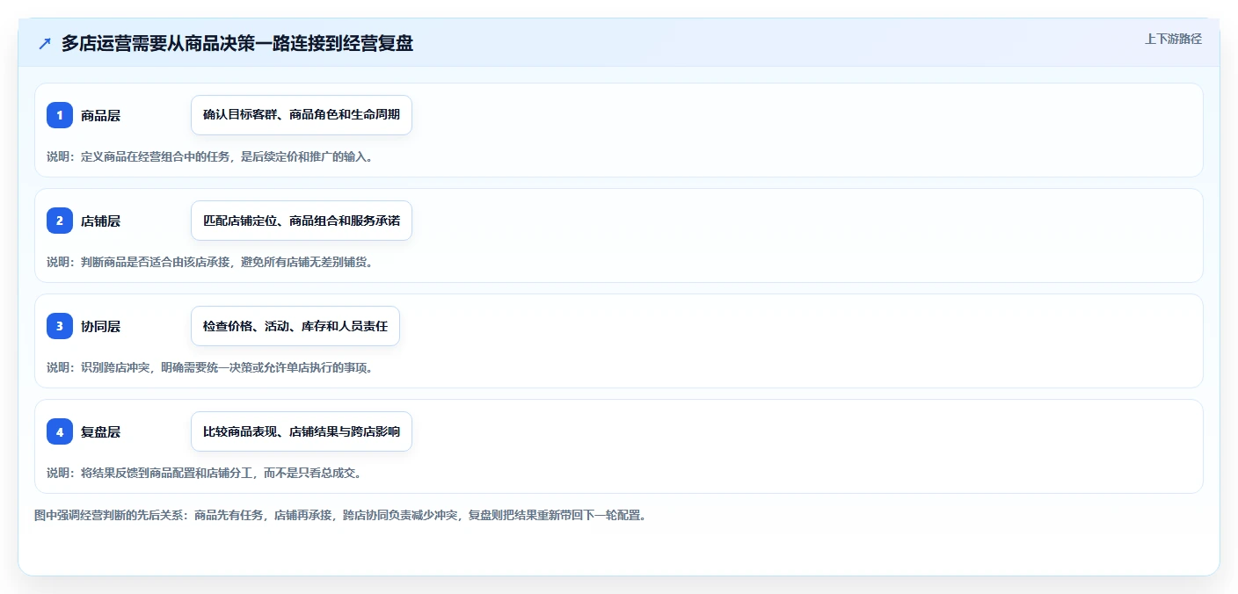Click the footer note starting 图中强调经营判断的先后关系
The height and width of the screenshot is (594, 1238).
tap(340, 515)
